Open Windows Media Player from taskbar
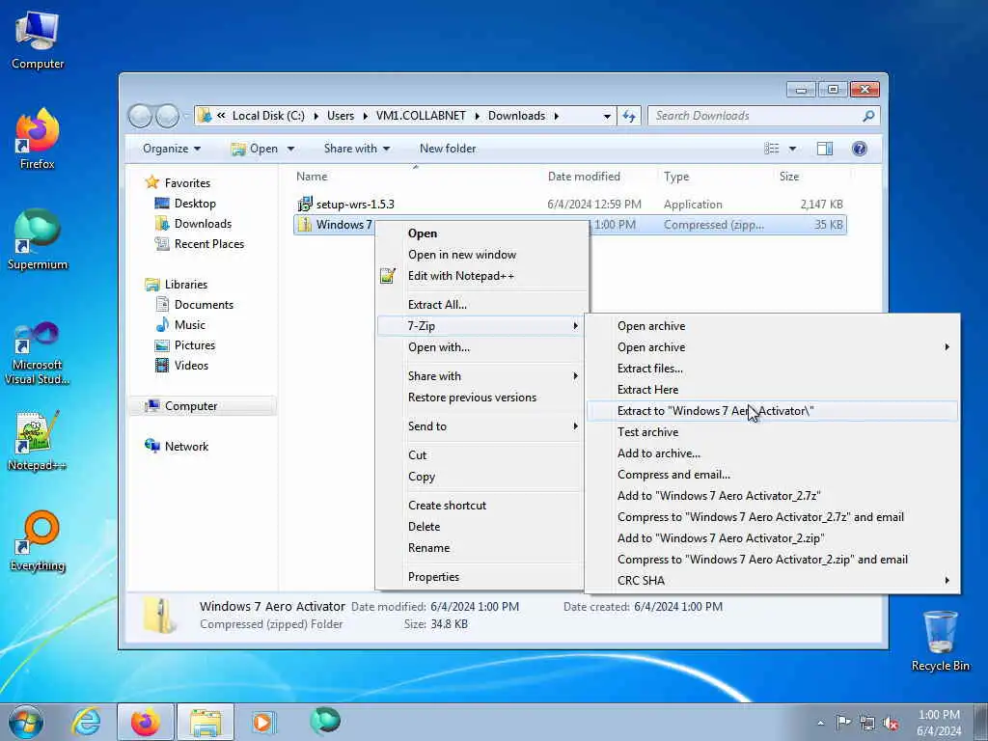Screen dimensions: 988x741 coord(262,722)
